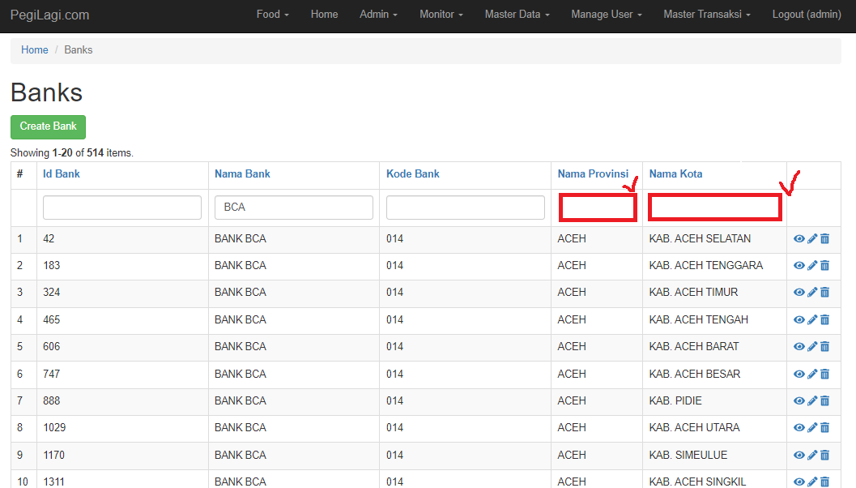Expand the Manage User menu

(606, 15)
